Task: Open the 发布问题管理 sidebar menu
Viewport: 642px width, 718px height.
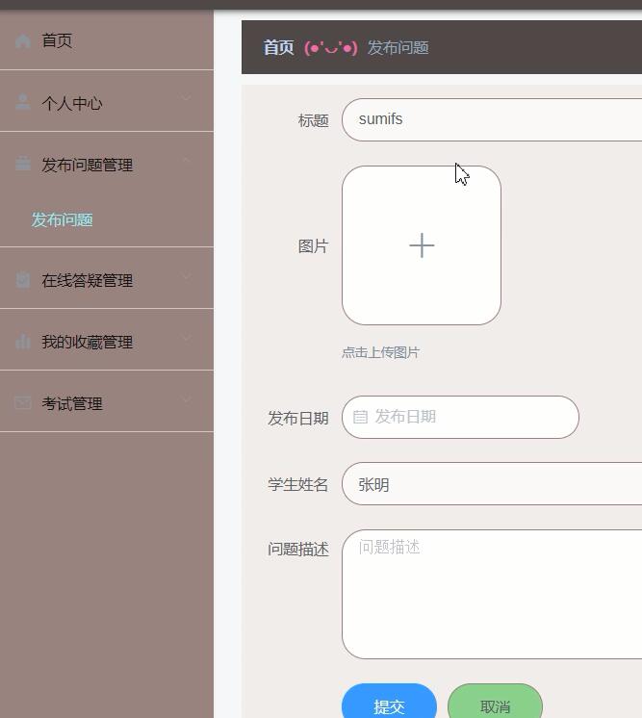Action: tap(107, 163)
